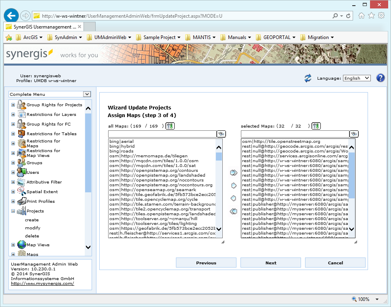The height and width of the screenshot is (307, 391).
Task: Open the Complete Menu dropdown
Action: 50,94
